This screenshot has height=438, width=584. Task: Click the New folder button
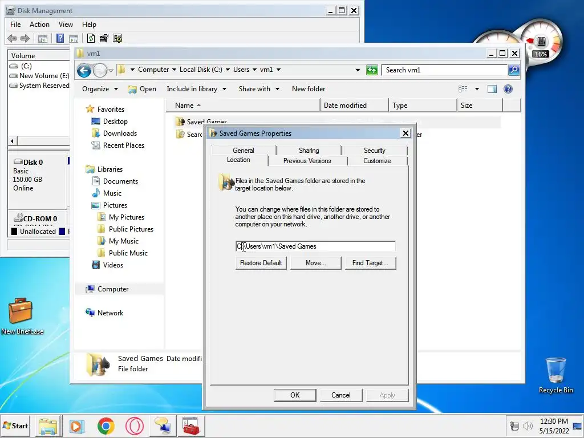[309, 89]
